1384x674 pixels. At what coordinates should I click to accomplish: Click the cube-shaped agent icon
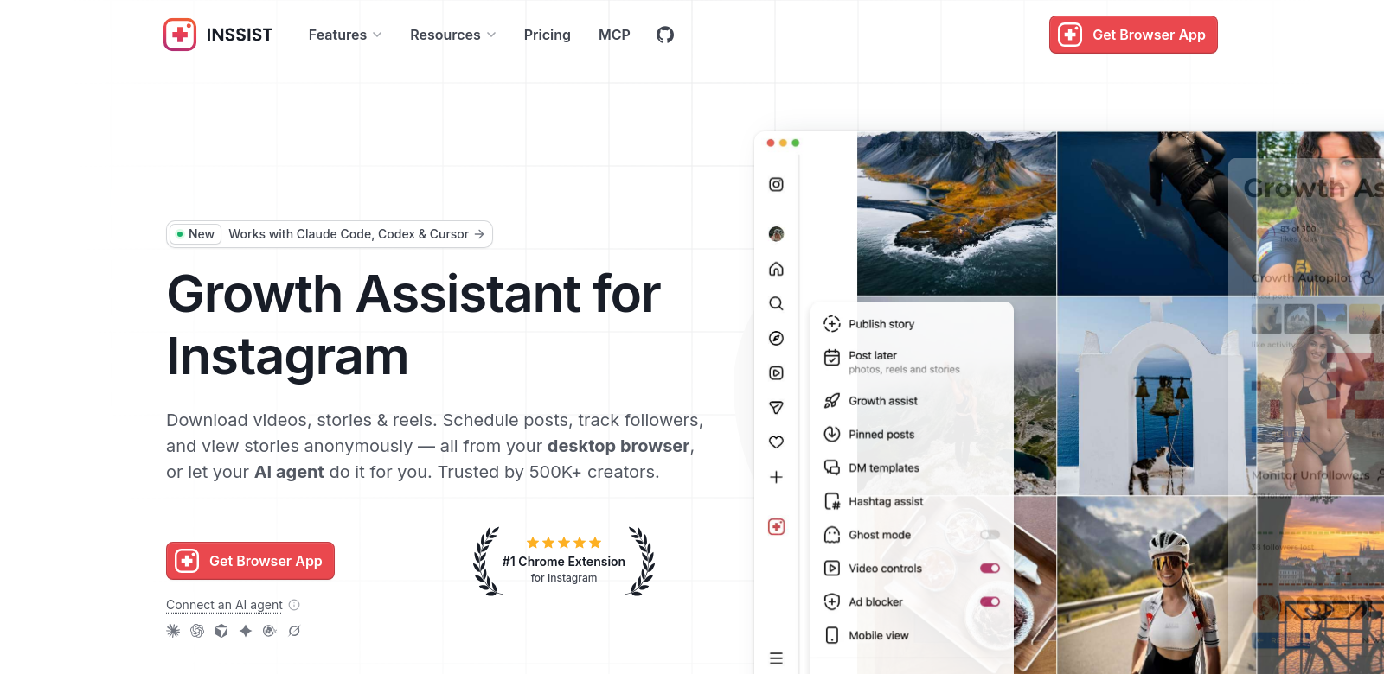pyautogui.click(x=221, y=631)
